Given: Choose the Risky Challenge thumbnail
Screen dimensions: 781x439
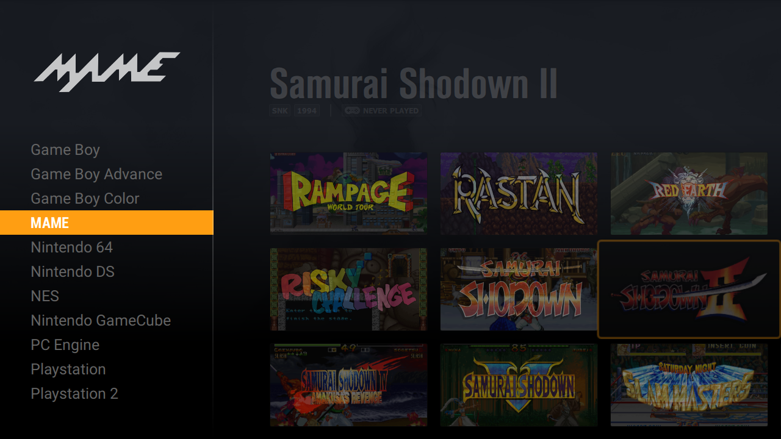Looking at the screenshot, I should point(348,289).
